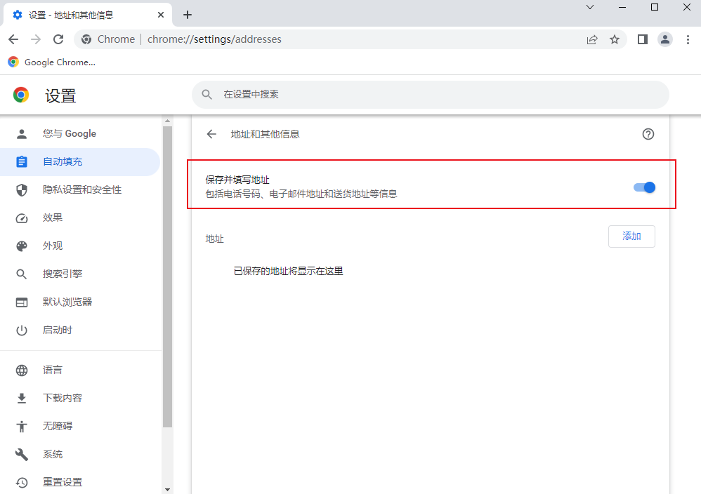The width and height of the screenshot is (701, 494).
Task: Open the 系统 wrench settings section
Action: tap(53, 454)
